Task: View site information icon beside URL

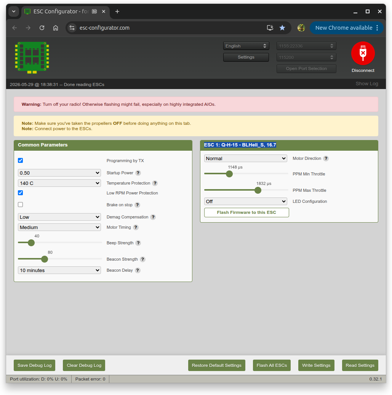Action: (x=72, y=28)
